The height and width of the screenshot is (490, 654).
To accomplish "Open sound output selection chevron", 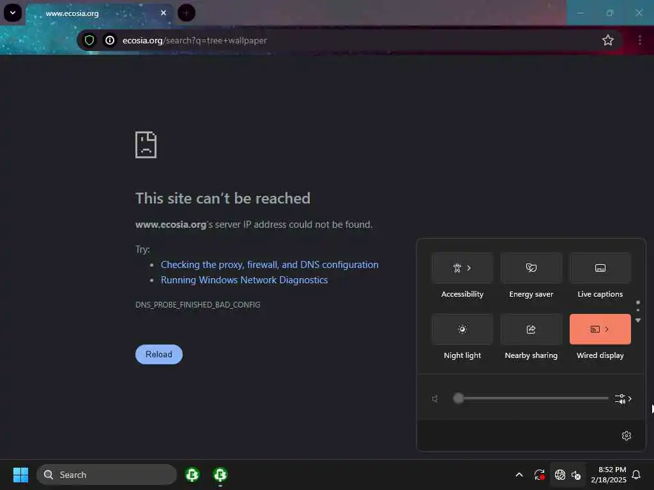I will coord(623,399).
